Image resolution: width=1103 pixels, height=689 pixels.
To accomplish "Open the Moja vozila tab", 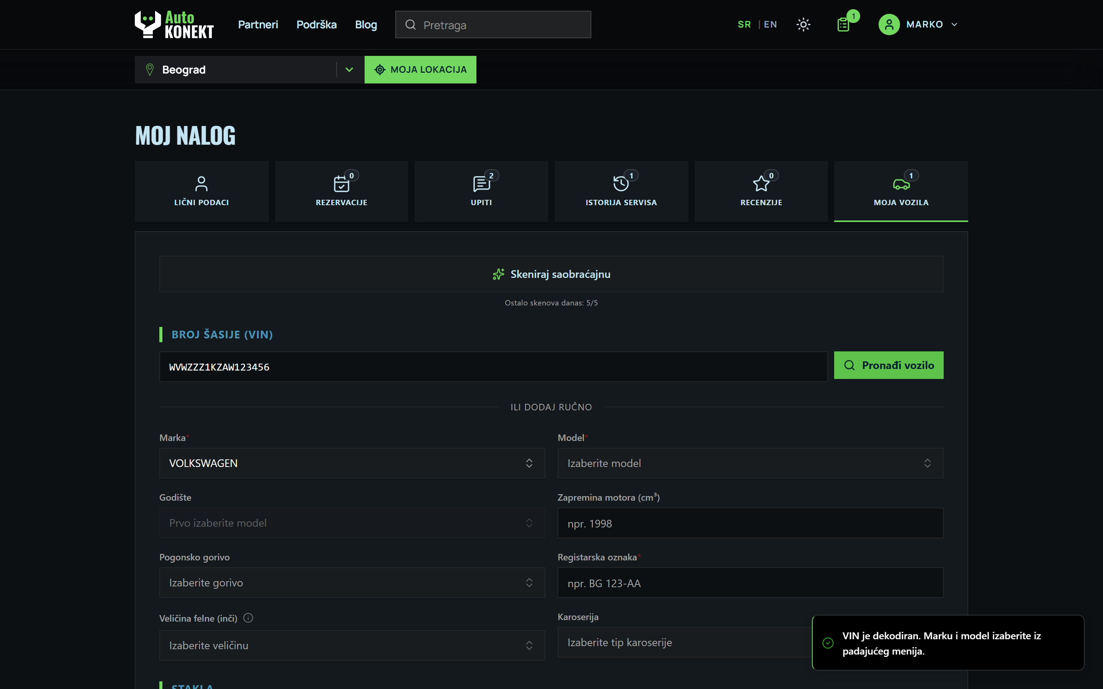I will tap(901, 191).
